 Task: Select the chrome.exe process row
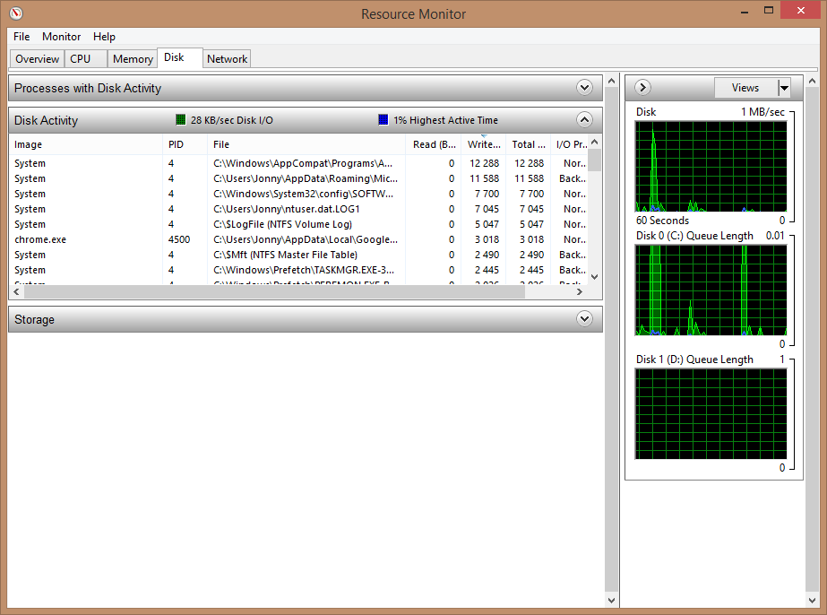[x=298, y=239]
